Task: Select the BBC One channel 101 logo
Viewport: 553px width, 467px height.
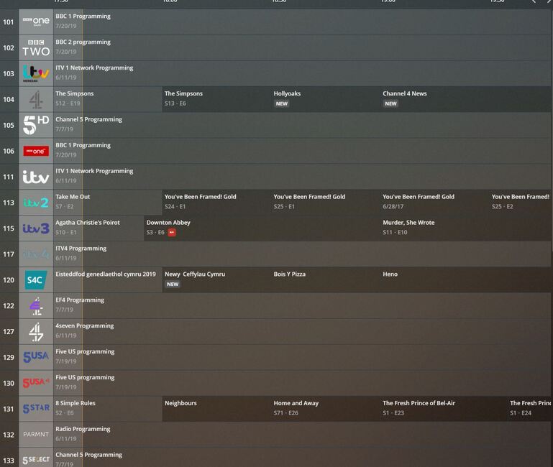Action: pos(36,22)
